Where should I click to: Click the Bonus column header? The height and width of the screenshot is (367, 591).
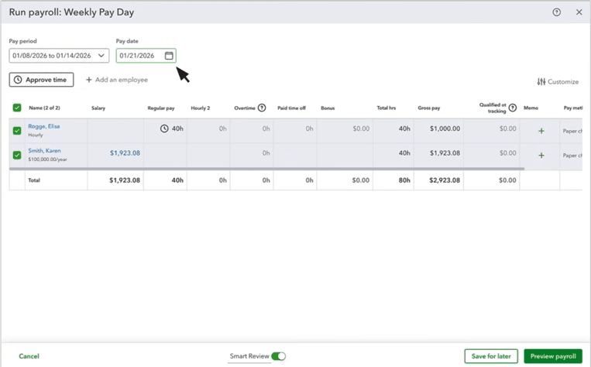[328, 108]
